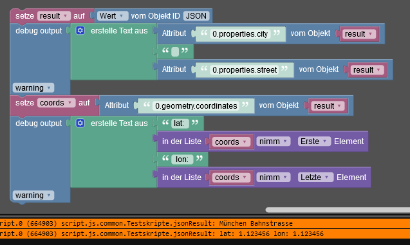Open gear mutator on second 'erstelle Text aus' block

[80, 123]
